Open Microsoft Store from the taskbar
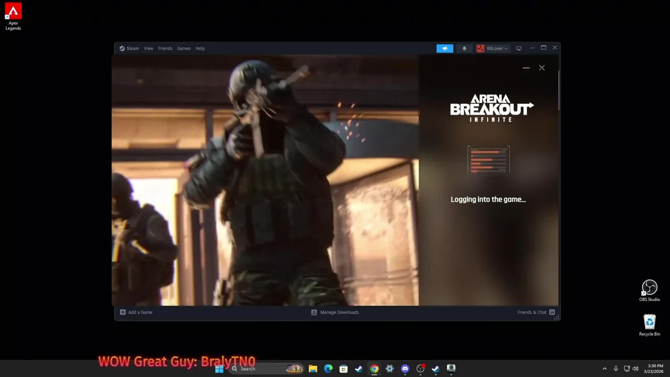 [343, 369]
